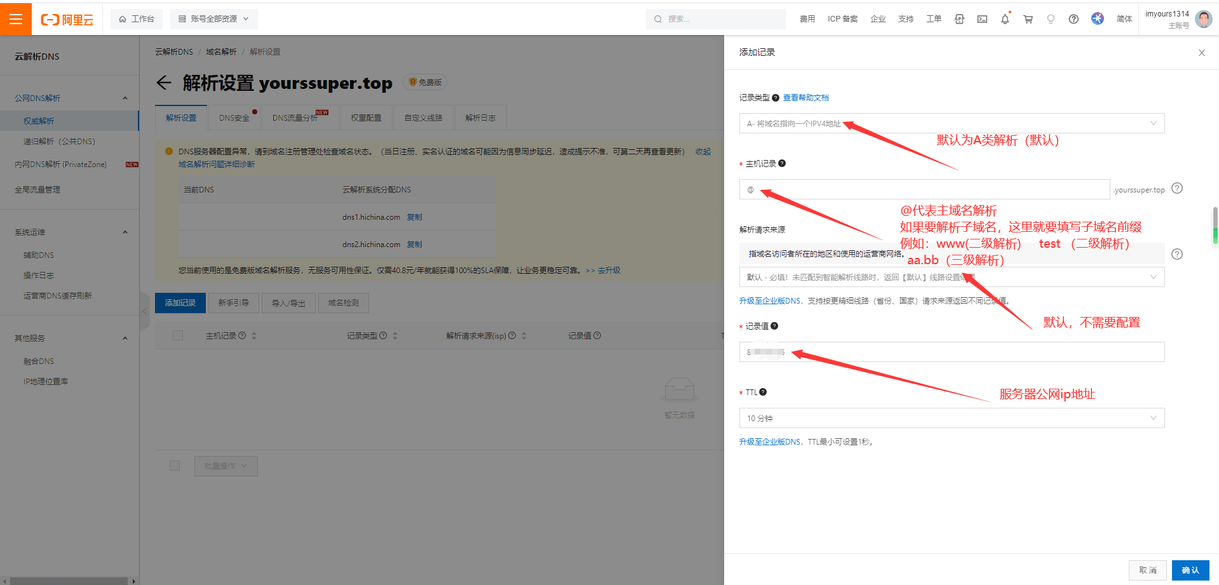Viewport: 1219px width, 585px height.
Task: Click the help question mark in top bar
Action: pos(1074,19)
